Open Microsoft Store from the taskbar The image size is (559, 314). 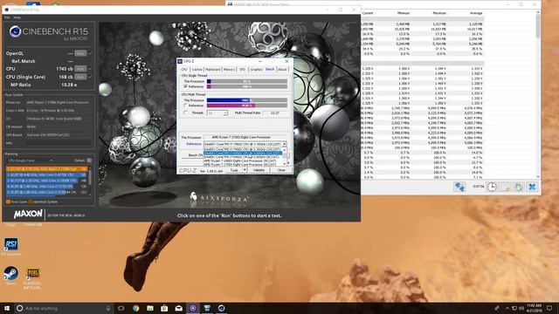click(164, 308)
